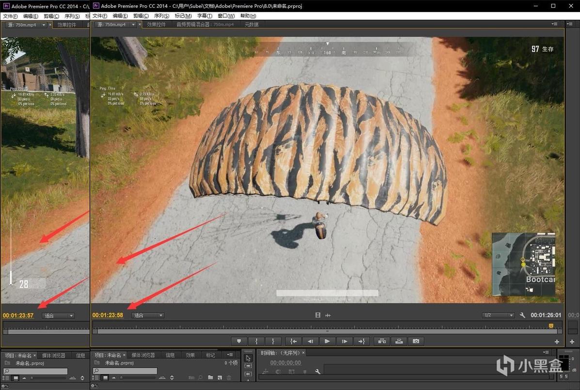Switch to 效果 tab in project panel group

[x=190, y=355]
